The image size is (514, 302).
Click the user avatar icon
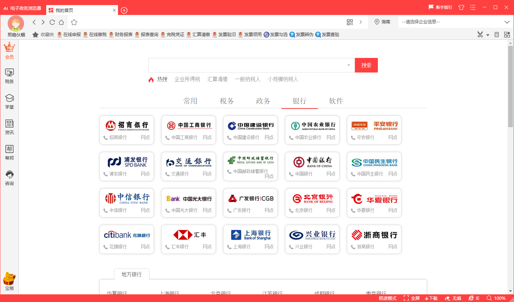(16, 24)
